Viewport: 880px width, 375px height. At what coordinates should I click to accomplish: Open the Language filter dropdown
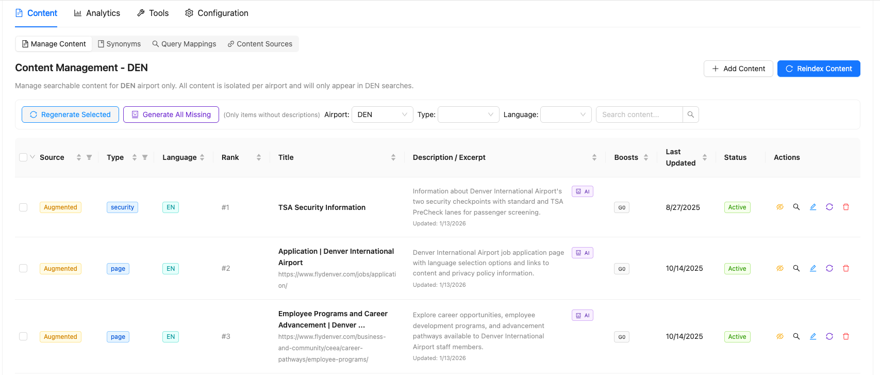pos(566,115)
